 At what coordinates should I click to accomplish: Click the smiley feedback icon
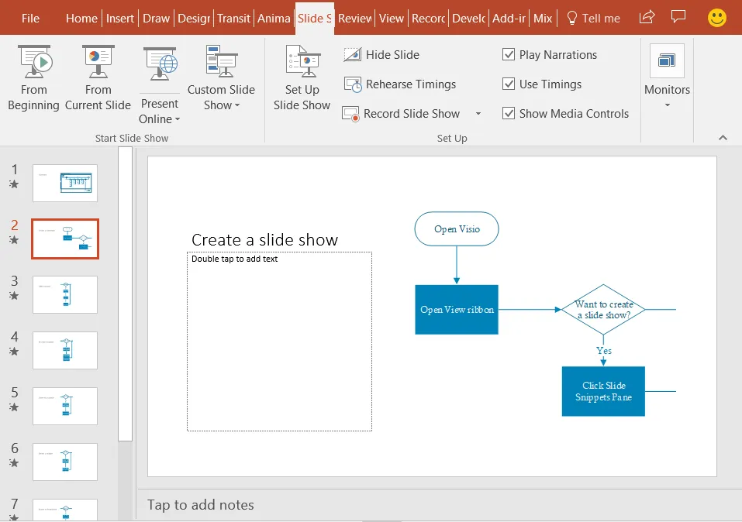pos(717,18)
